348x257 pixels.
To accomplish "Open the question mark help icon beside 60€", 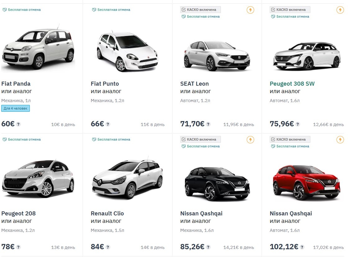I will 19,124.
